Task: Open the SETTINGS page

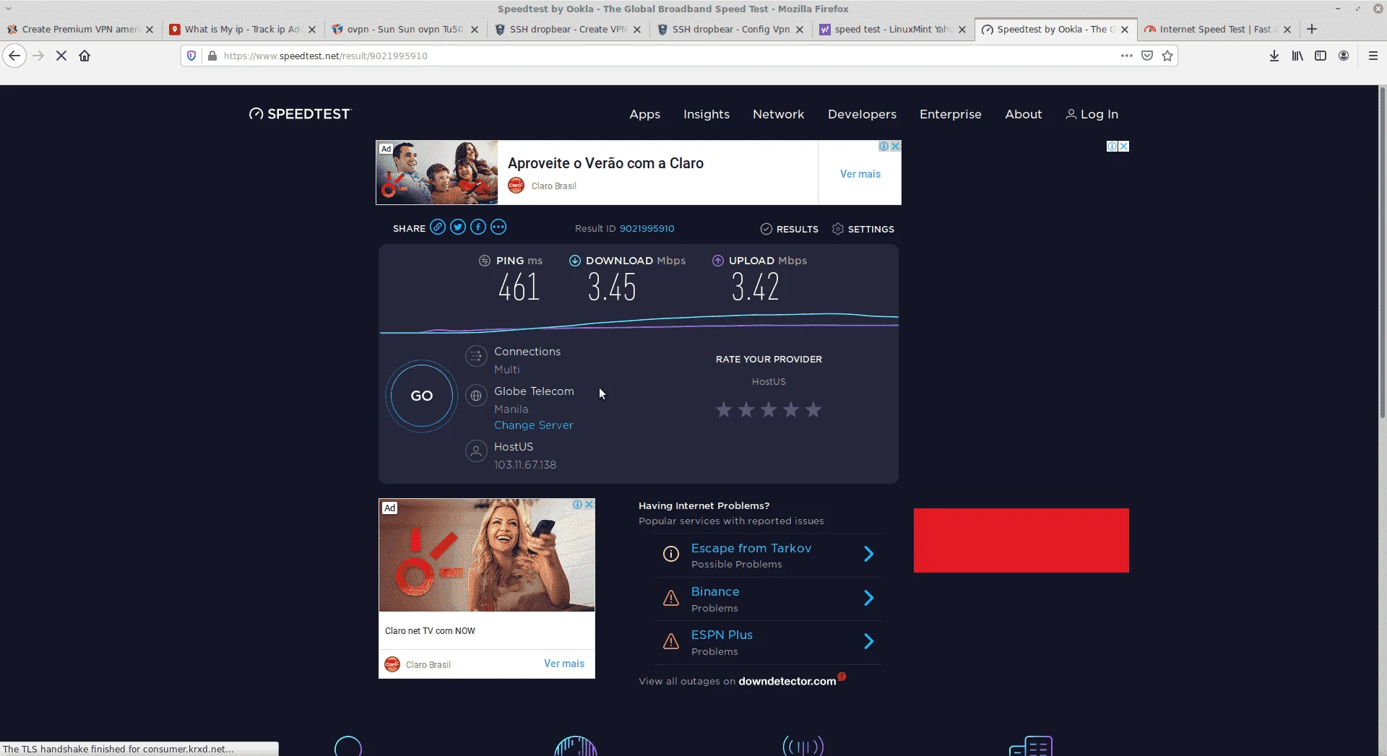Action: (x=863, y=229)
